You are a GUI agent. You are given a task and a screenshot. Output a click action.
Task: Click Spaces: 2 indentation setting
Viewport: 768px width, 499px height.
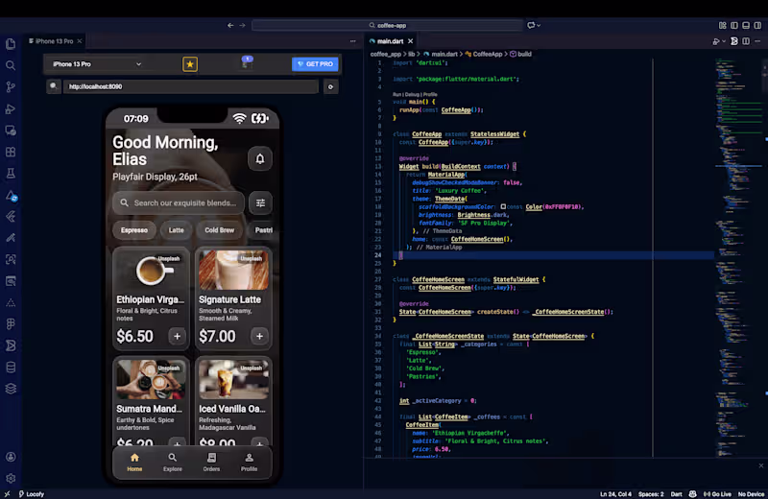[651, 494]
